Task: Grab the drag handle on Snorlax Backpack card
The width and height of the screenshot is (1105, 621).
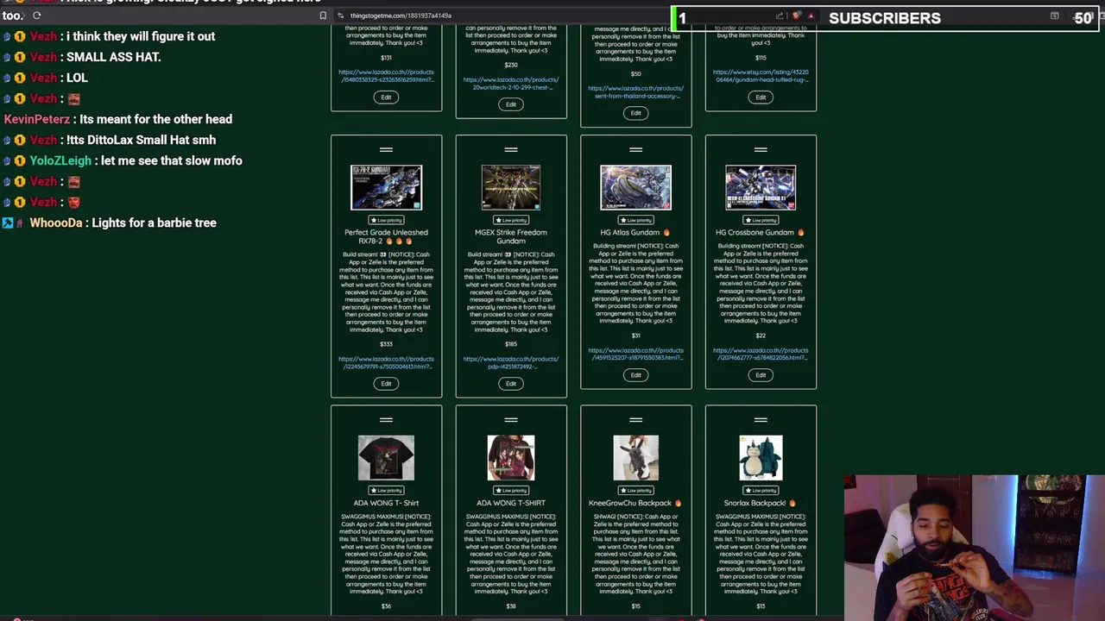Action: 761,420
